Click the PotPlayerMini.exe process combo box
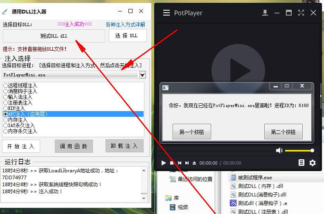The image size is (324, 214). (x=74, y=75)
